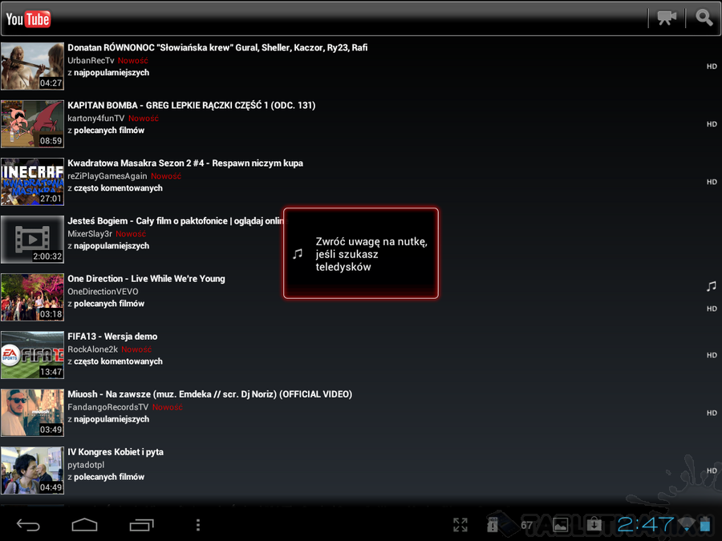Tap the red 'Nowość' label beside FandangoRecordsTV

tap(168, 407)
